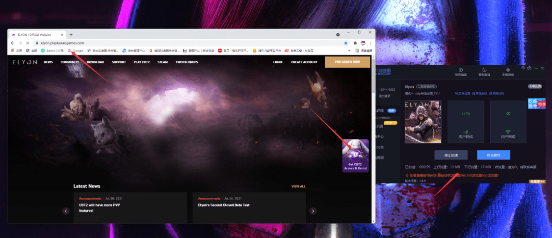
Task: Open the DOWNLOAD page
Action: coord(95,62)
